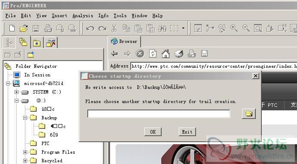This screenshot has width=297, height=164.
Task: Click the dashed selection box icon
Action: click(174, 28)
